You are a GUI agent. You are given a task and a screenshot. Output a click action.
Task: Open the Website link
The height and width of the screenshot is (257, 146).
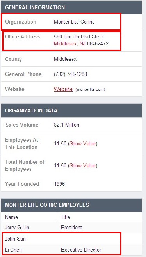[x=63, y=89]
